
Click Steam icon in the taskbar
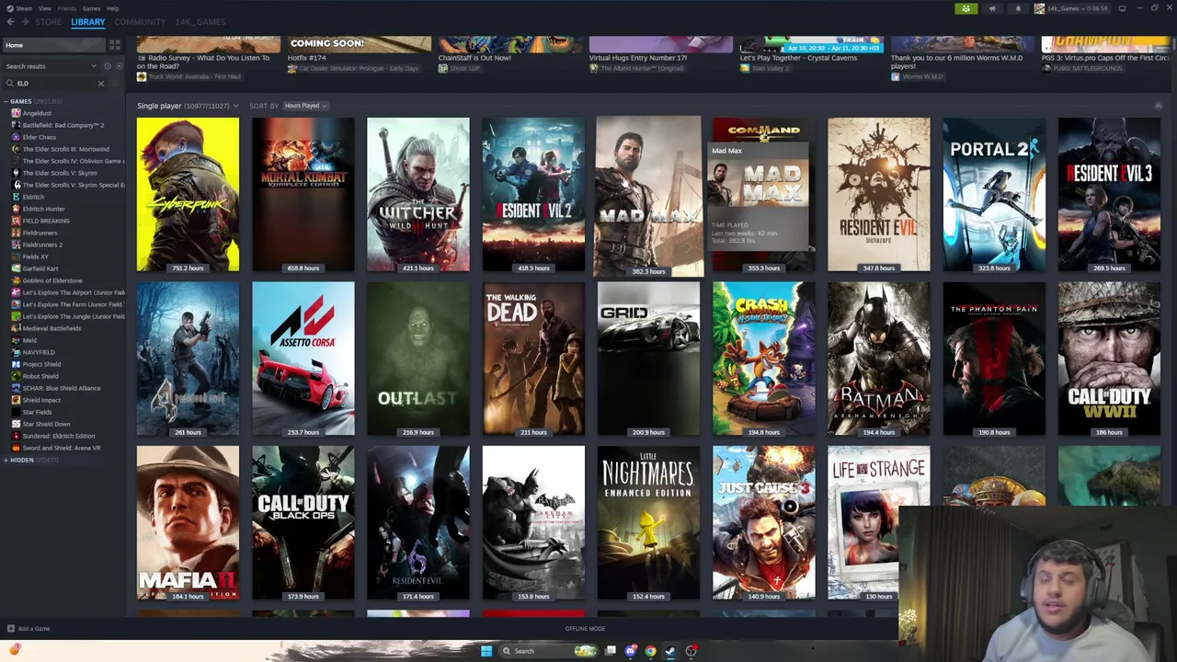point(670,651)
